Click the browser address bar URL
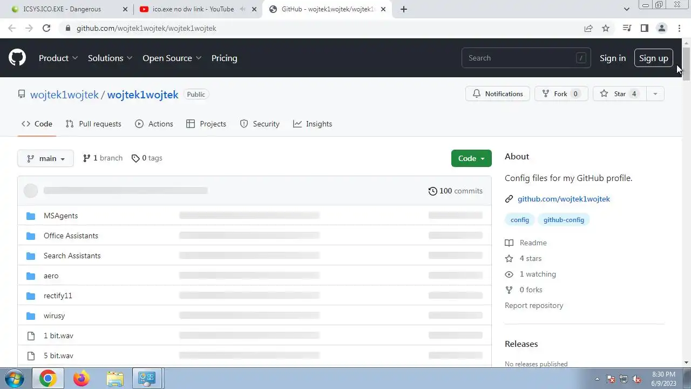This screenshot has height=389, width=691. (146, 28)
